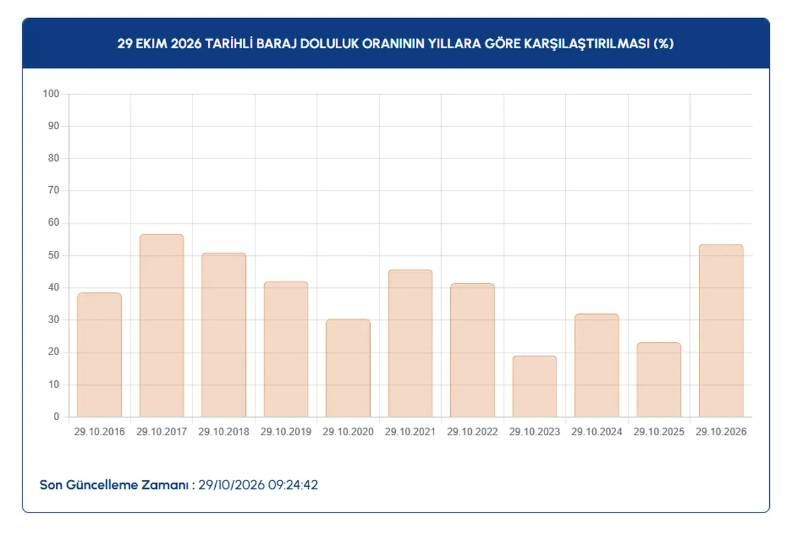Click the x-axis label 29.10.2026
The width and height of the screenshot is (803, 535).
[x=721, y=432]
